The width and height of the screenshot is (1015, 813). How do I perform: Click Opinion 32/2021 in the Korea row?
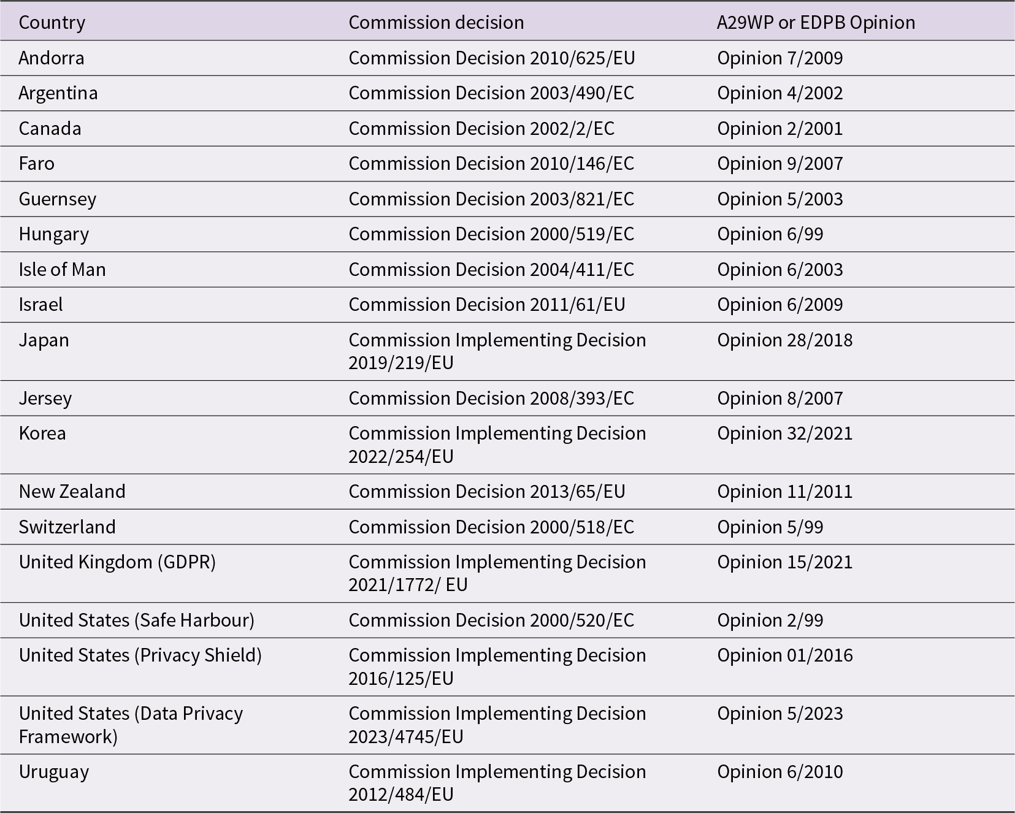click(x=784, y=433)
